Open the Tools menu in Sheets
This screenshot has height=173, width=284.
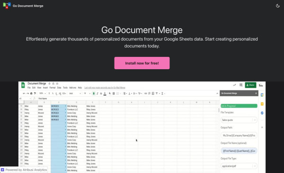pos(65,88)
